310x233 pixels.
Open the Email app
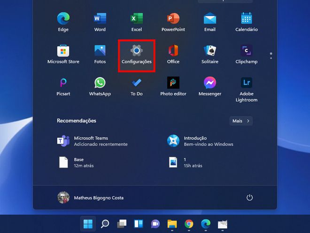coord(210,22)
